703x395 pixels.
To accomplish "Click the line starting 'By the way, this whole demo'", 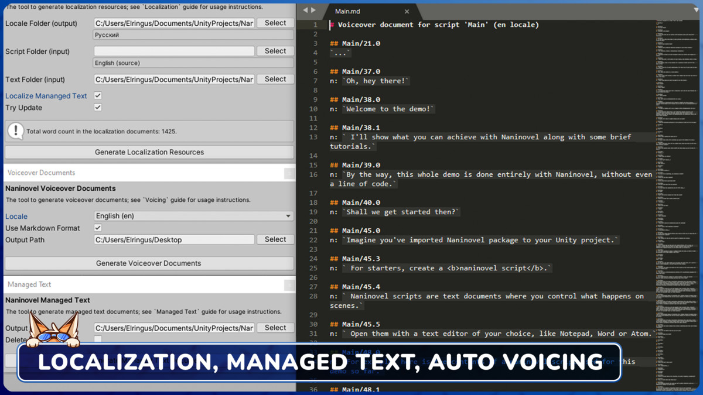I will tap(491, 179).
